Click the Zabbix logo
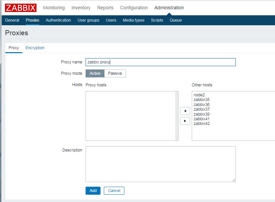The width and height of the screenshot is (275, 202). coord(21,8)
